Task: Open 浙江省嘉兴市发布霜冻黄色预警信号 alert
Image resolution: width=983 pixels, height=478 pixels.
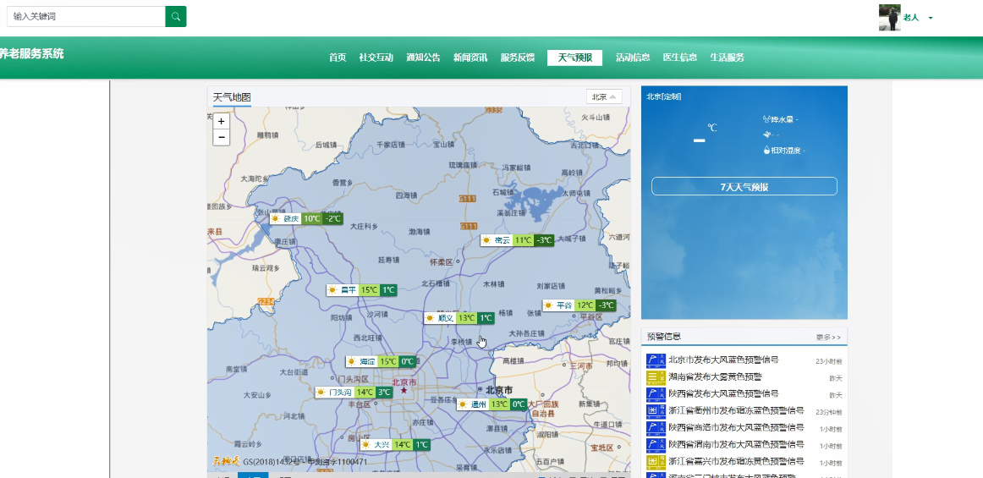Action: tap(736, 462)
